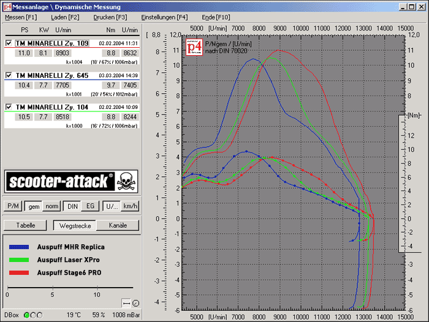Click the Auspuff Stage6 PRO label
429x322 pixels.
coord(69,273)
